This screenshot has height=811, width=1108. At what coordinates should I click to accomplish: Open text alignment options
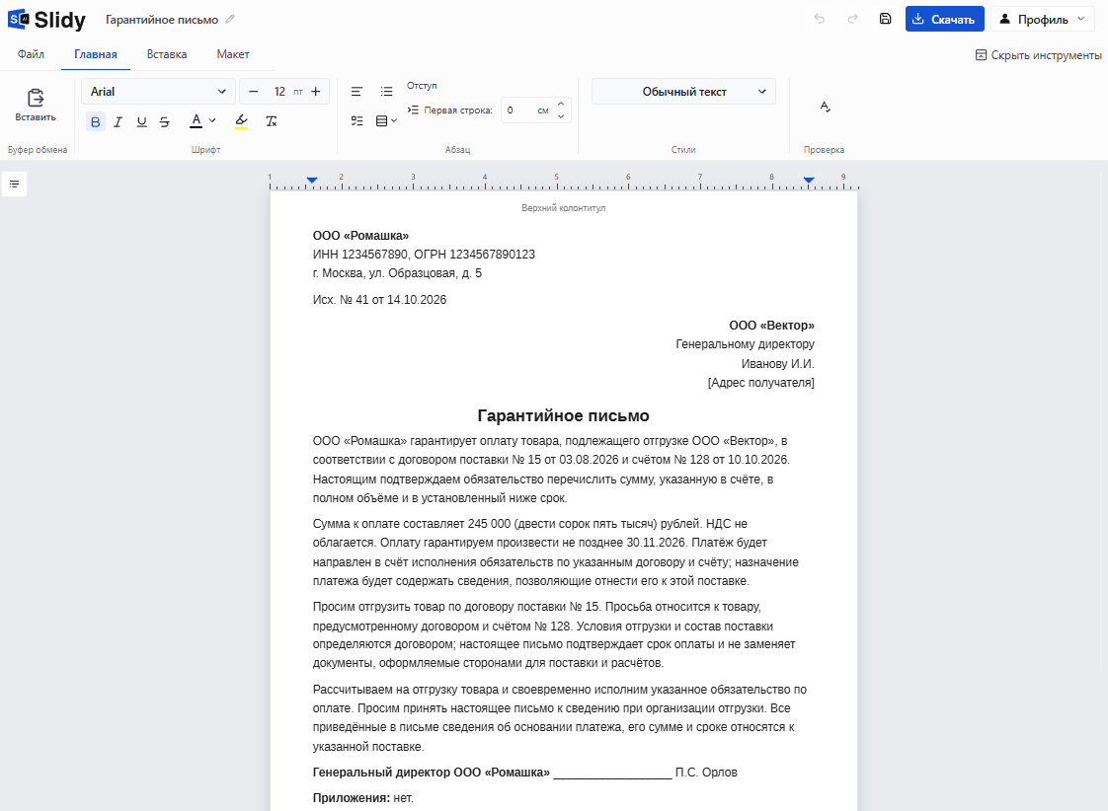pyautogui.click(x=356, y=92)
